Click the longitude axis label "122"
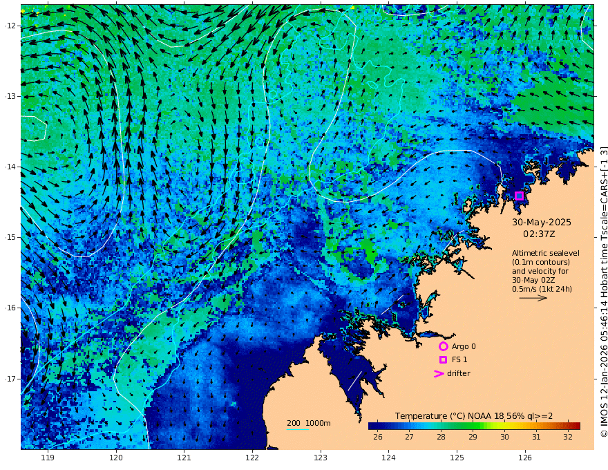608x470 pixels. [x=252, y=458]
